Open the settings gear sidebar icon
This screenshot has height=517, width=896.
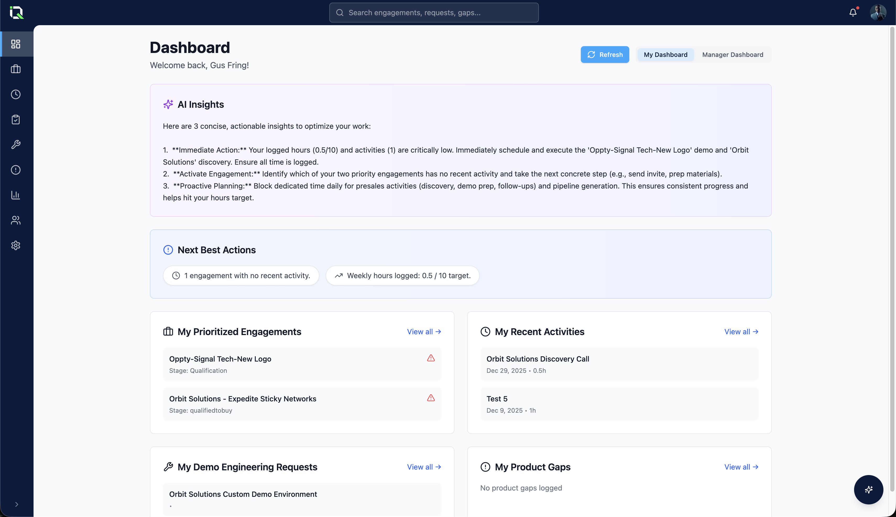point(16,245)
